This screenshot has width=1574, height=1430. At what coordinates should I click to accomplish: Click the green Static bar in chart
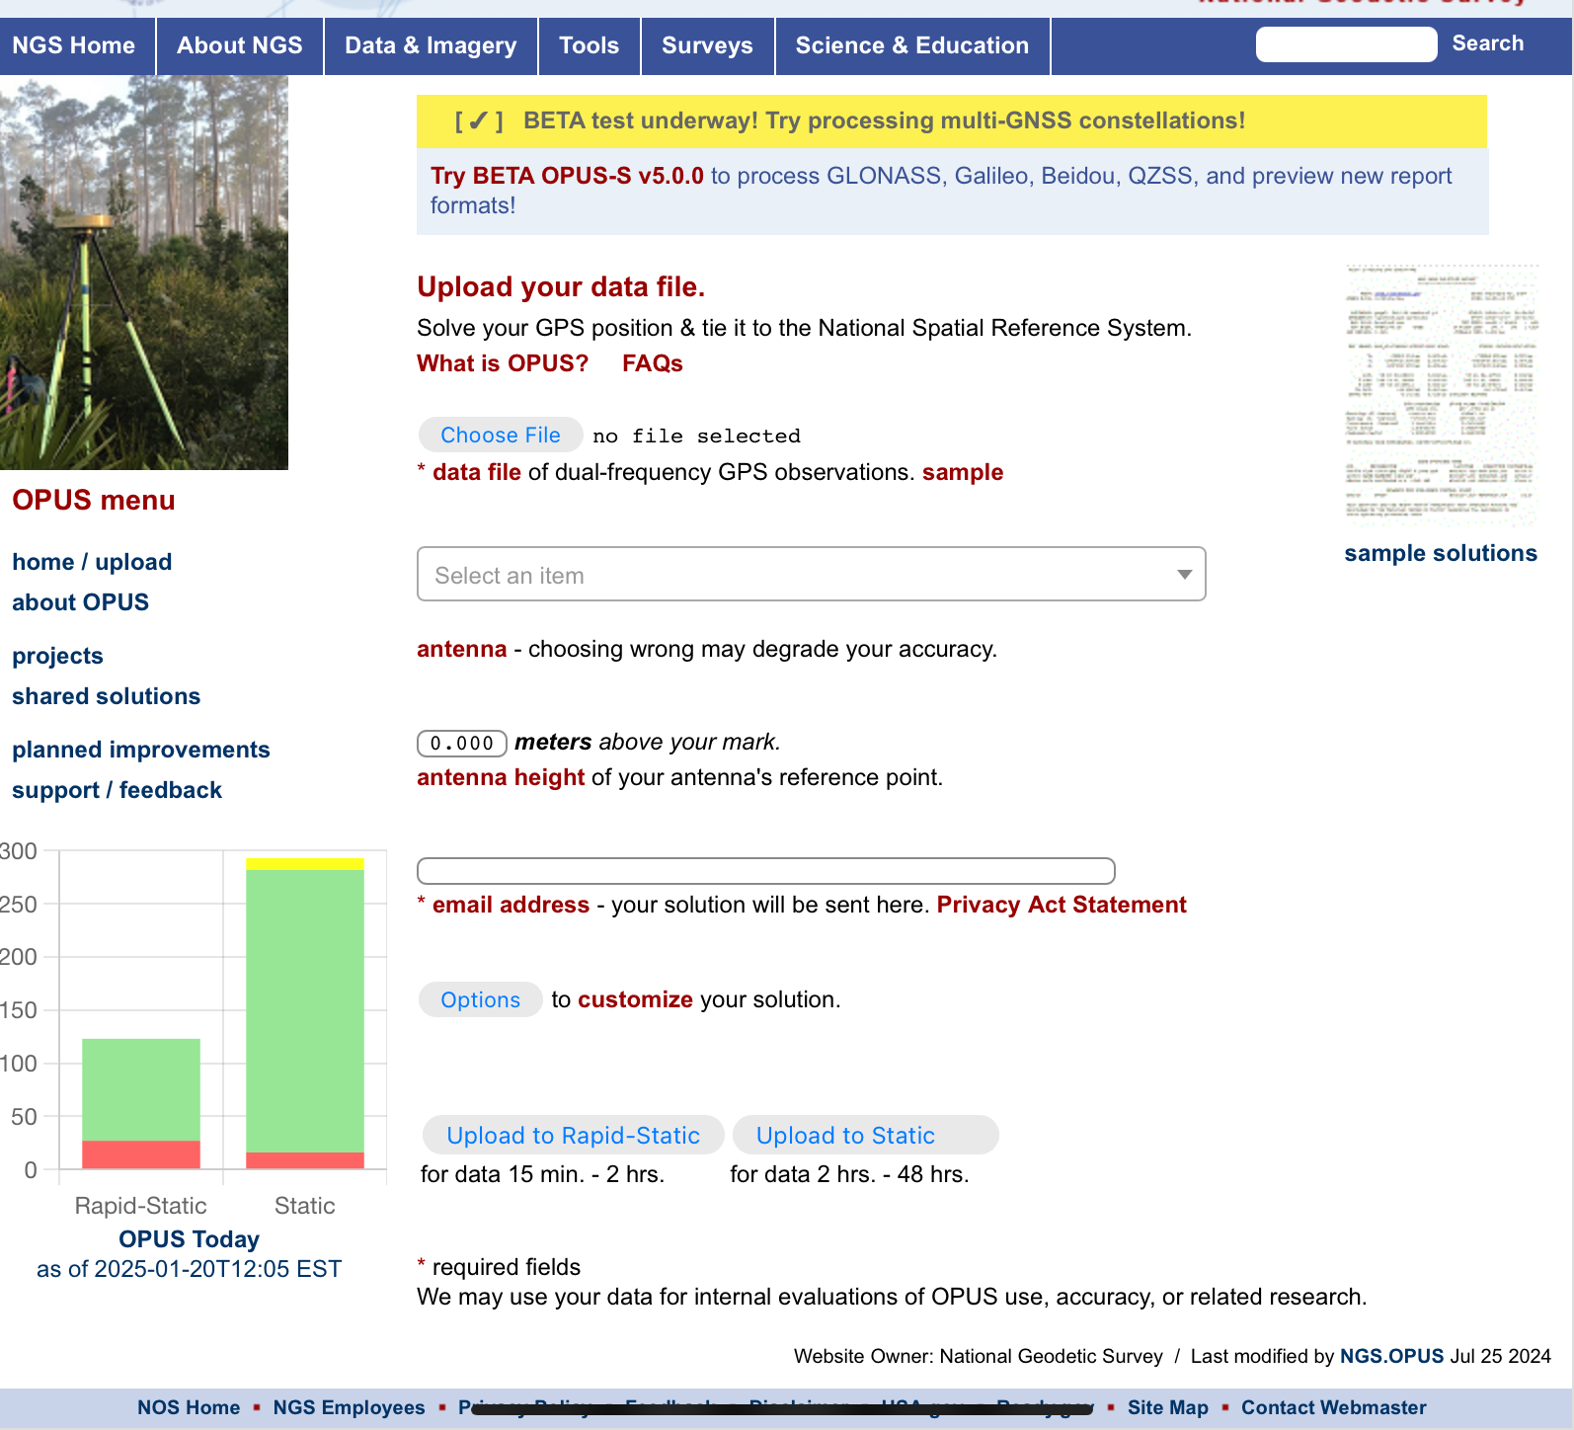[305, 1007]
